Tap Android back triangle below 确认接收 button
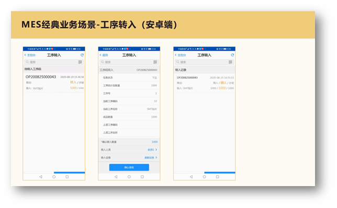Image resolution: width=337 pixels, height=208 pixels. pyautogui.click(x=116, y=177)
